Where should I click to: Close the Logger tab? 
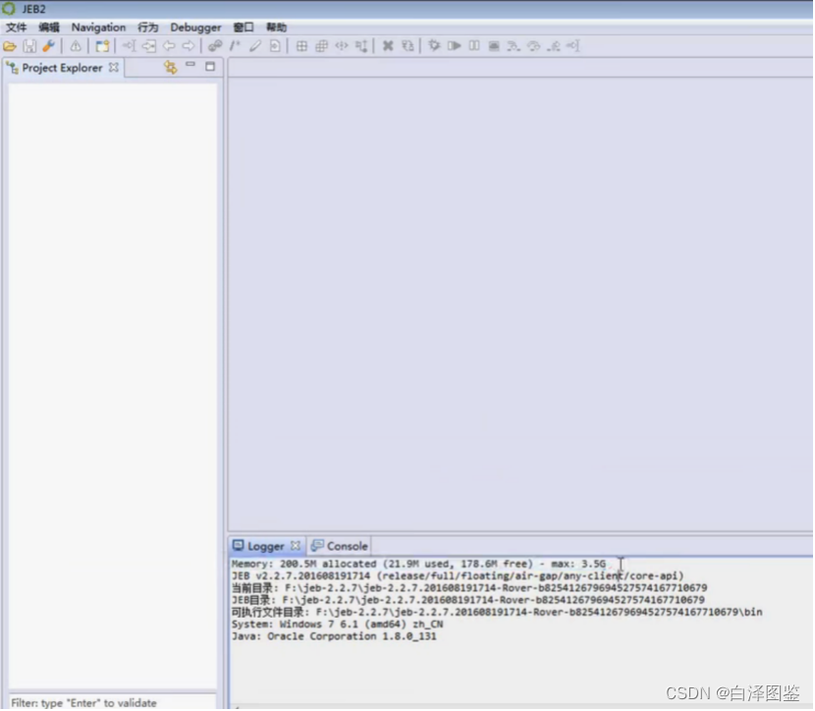pos(296,546)
